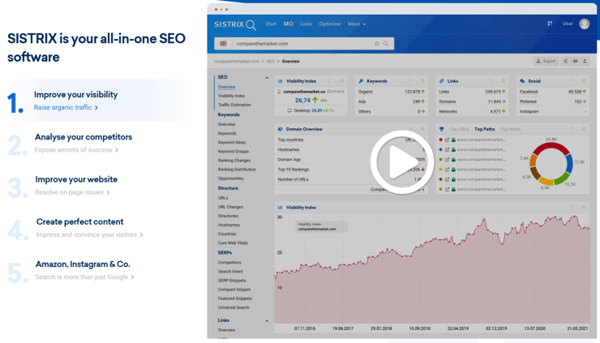
Task: Click the share icon next to Export
Action: pyautogui.click(x=565, y=61)
